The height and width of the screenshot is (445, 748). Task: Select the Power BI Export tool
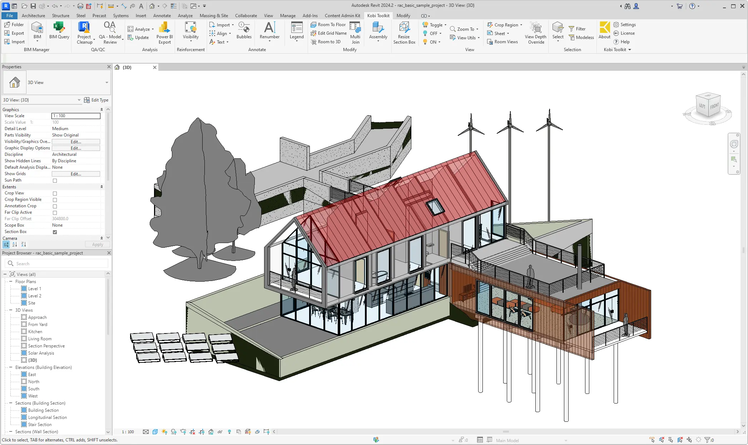pos(164,33)
